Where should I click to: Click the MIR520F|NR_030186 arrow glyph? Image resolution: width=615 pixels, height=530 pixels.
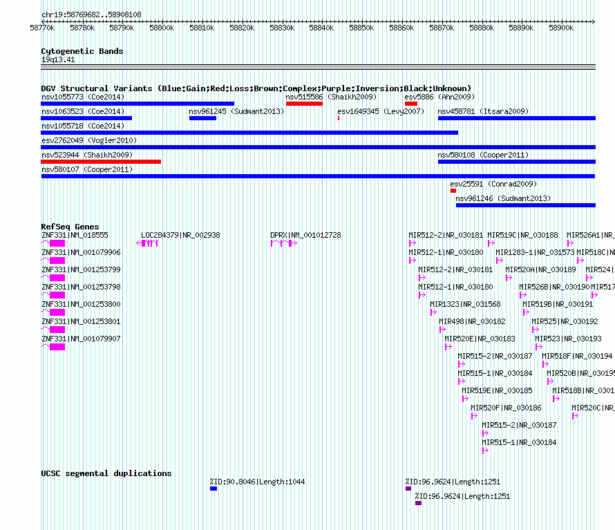point(474,416)
